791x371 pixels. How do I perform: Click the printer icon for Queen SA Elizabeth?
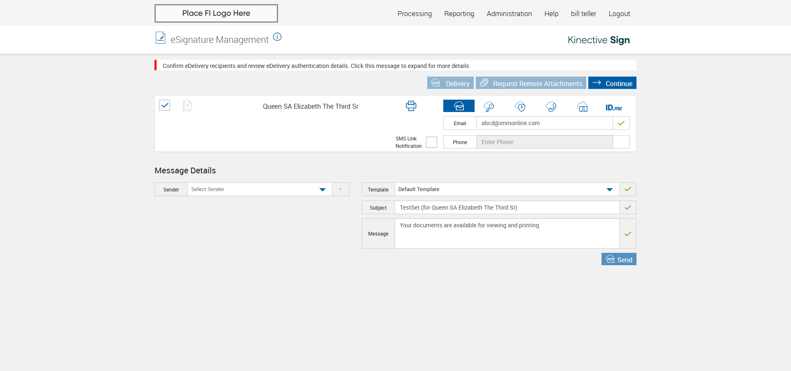[x=411, y=106]
